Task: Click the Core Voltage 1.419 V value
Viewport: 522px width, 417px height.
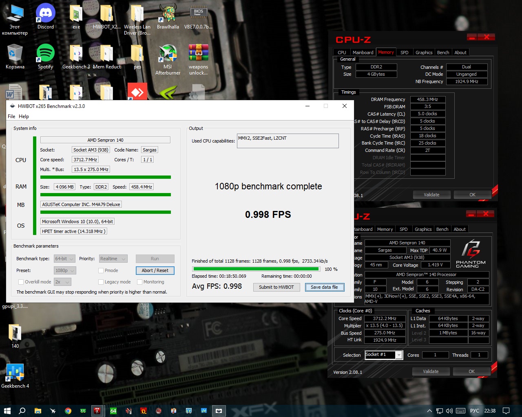Action: 435,265
